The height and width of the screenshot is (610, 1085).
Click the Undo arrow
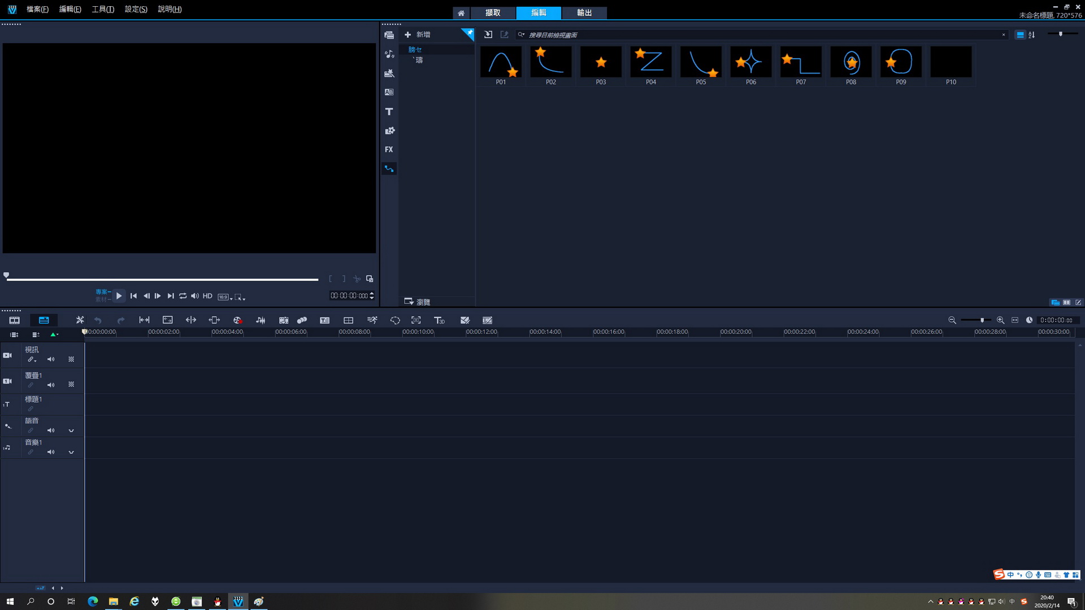click(x=98, y=320)
